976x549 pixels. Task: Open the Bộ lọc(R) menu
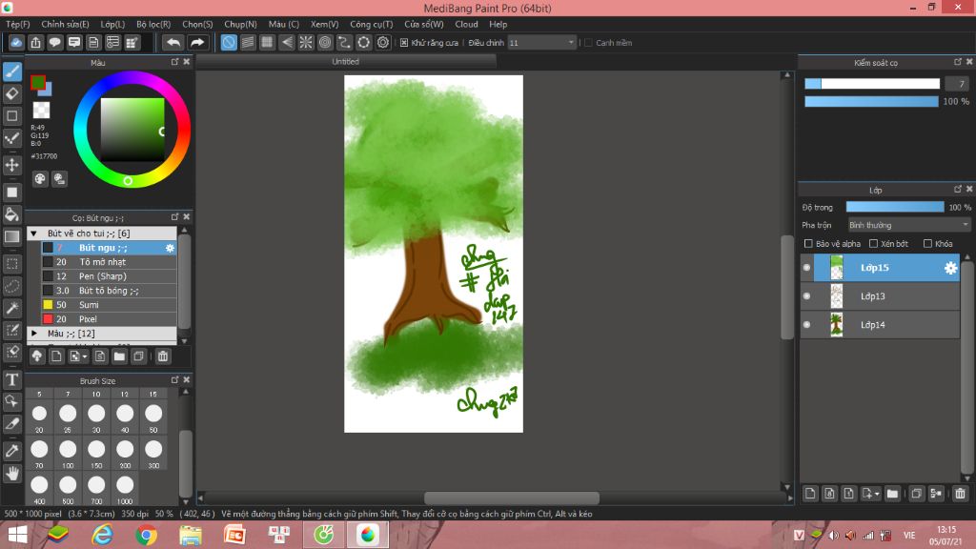153,24
